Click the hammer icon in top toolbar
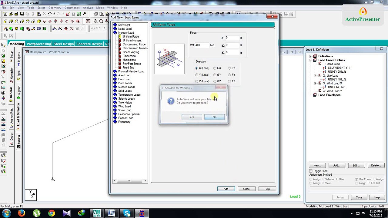Screen dimensions: 388x218 pyautogui.click(x=84, y=14)
